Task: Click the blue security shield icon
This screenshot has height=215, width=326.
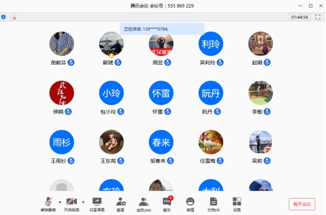Action: (x=4, y=17)
